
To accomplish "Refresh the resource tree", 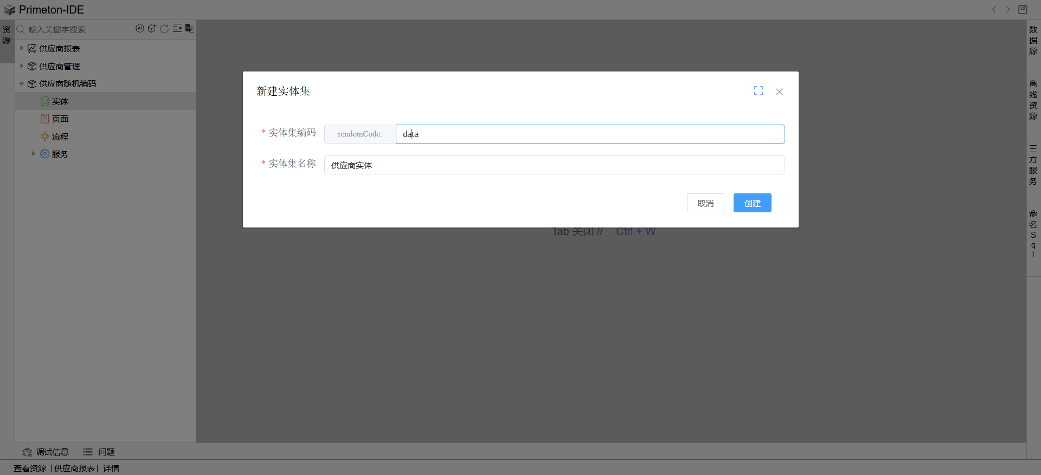I will coord(164,29).
